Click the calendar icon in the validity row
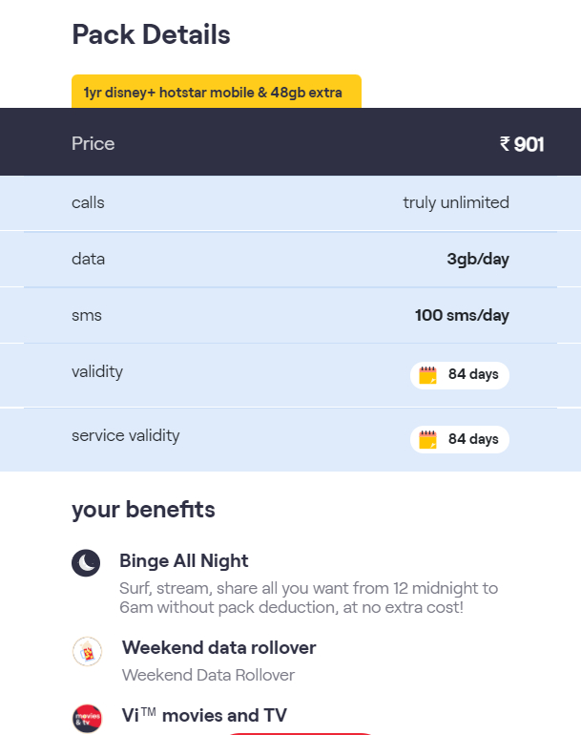The width and height of the screenshot is (581, 735). pos(427,374)
